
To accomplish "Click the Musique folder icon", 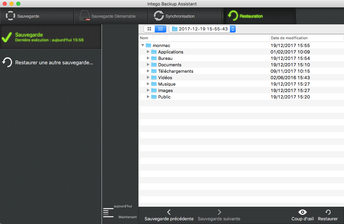I will point(154,84).
